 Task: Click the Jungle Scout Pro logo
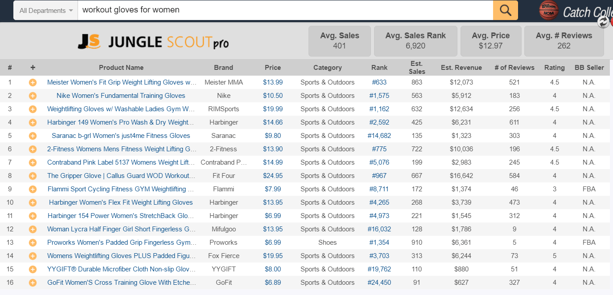pos(153,42)
